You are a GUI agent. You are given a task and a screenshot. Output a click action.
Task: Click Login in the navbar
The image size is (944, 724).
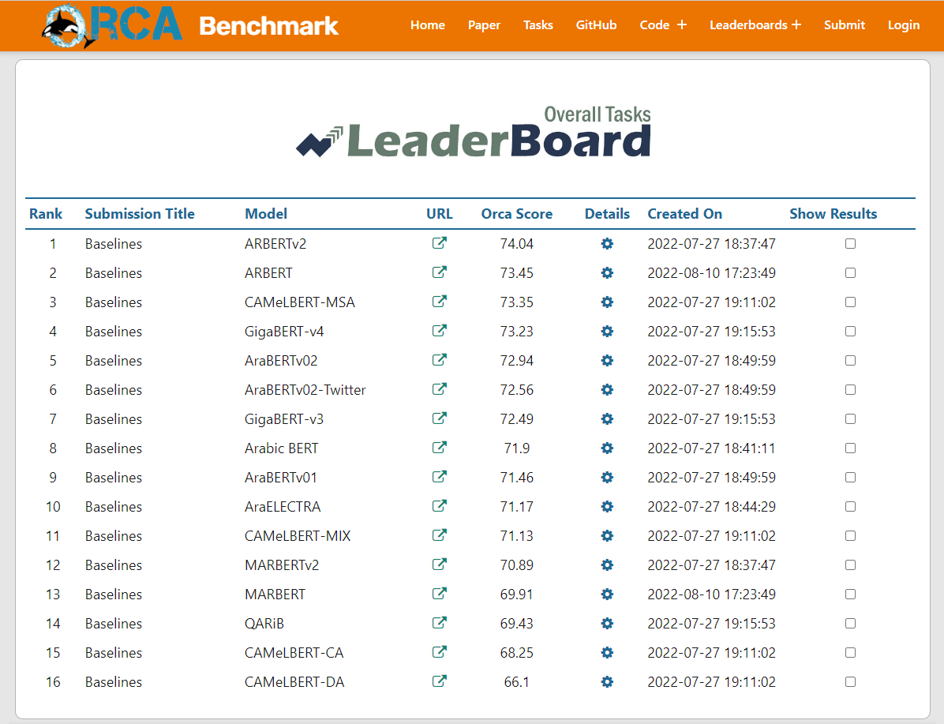tap(904, 24)
